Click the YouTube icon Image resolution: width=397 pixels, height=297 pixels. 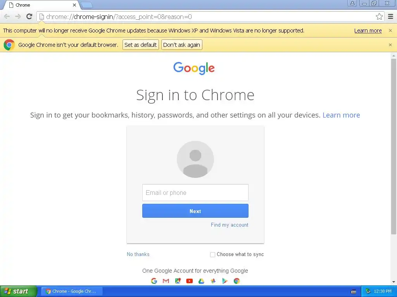point(189,281)
